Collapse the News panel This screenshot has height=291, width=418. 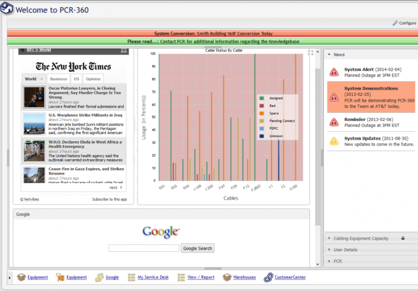(329, 55)
